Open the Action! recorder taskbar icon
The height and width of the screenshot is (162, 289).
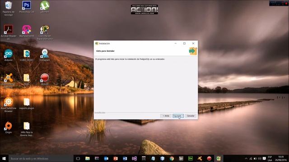(x=209, y=158)
